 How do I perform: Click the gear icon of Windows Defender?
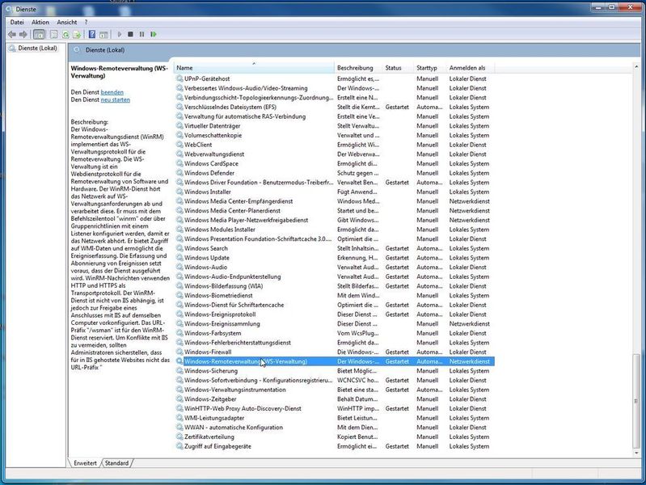click(179, 173)
